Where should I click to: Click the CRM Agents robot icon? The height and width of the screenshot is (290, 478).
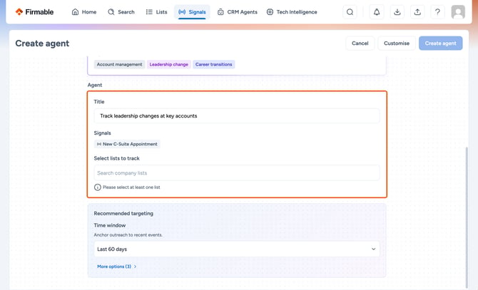220,12
